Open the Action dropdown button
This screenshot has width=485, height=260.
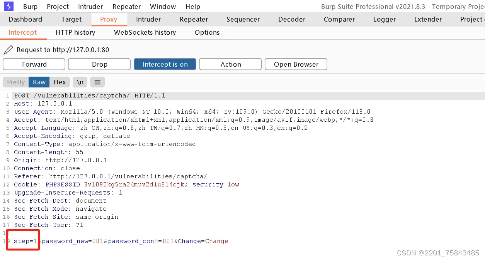(x=230, y=64)
